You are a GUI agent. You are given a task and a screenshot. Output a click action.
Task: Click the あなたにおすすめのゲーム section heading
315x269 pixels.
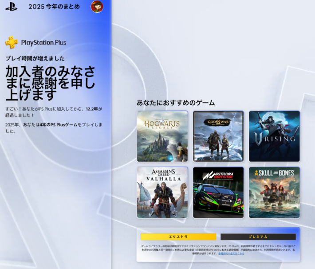[x=176, y=103]
